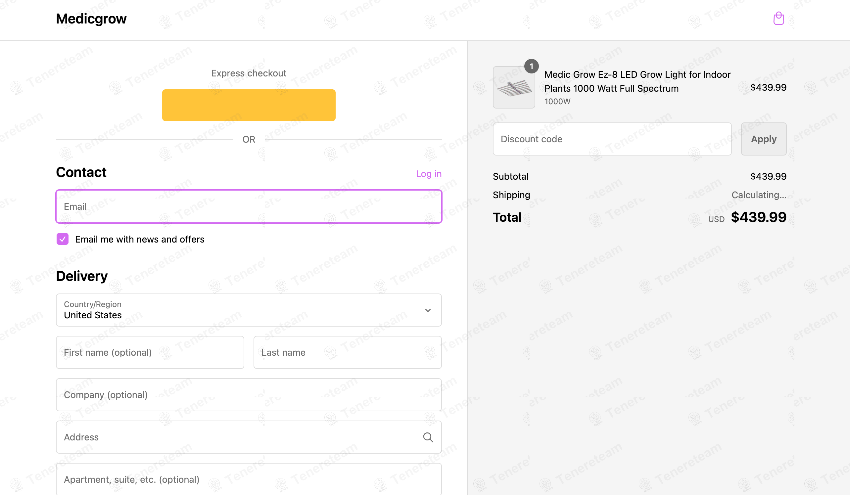Click the Subtotal label
Image resolution: width=850 pixels, height=495 pixels.
click(x=510, y=176)
